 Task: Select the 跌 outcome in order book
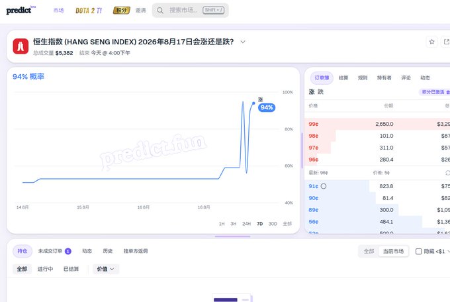coord(320,91)
